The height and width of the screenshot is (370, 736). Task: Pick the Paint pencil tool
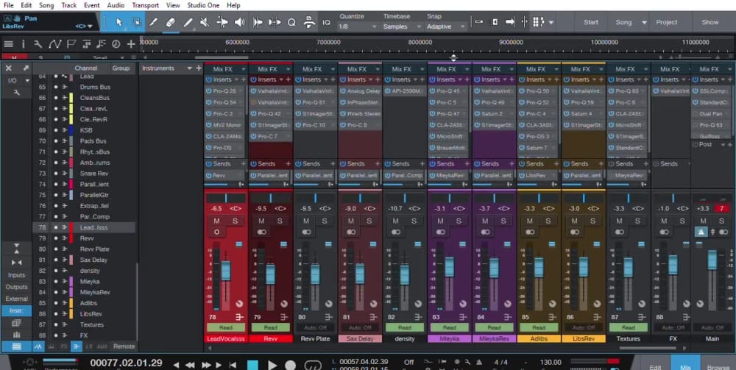point(188,22)
